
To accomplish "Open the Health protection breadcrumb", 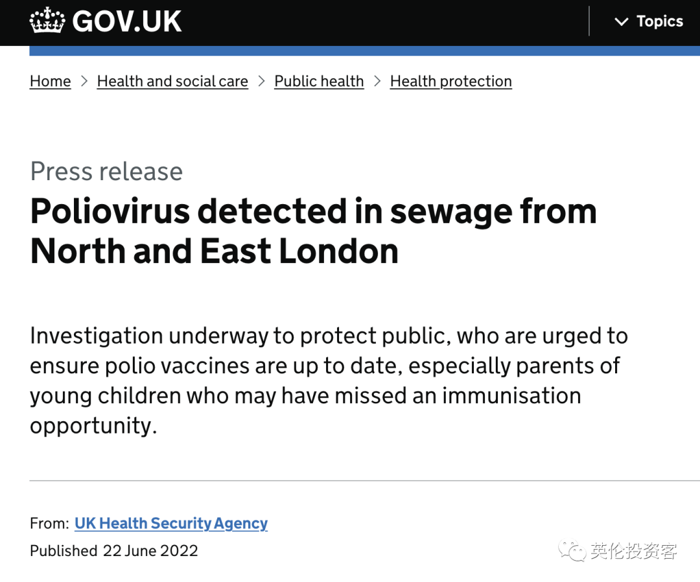I will pos(451,81).
